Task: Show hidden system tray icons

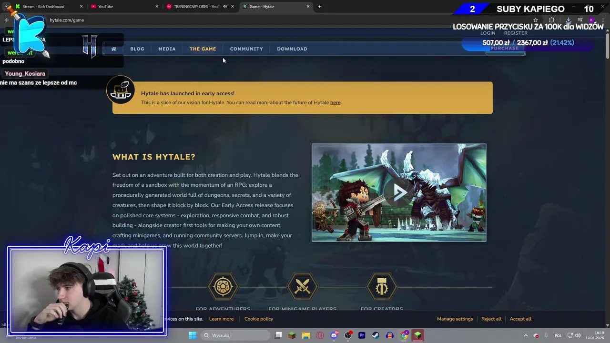Action: (x=526, y=335)
